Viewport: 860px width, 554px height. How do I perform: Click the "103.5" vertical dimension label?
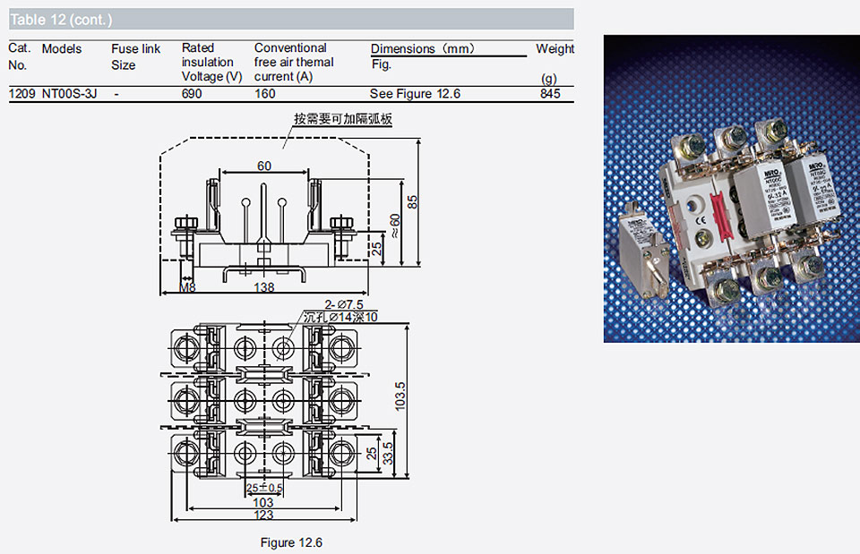[400, 396]
